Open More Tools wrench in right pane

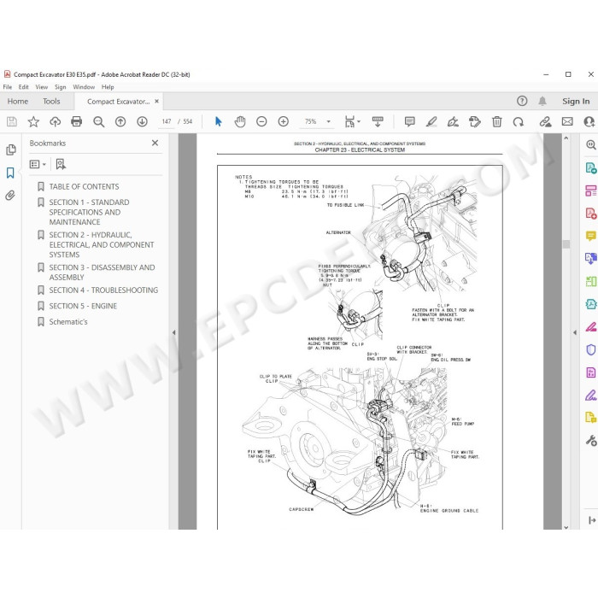[591, 441]
